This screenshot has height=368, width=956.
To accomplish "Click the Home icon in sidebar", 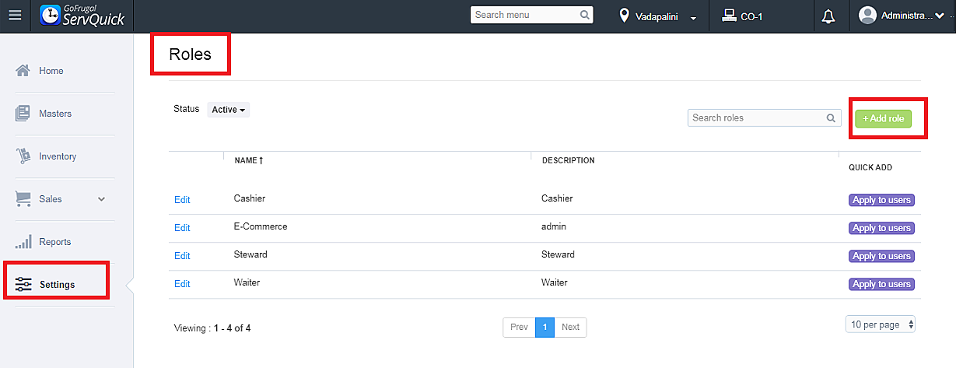I will point(23,71).
